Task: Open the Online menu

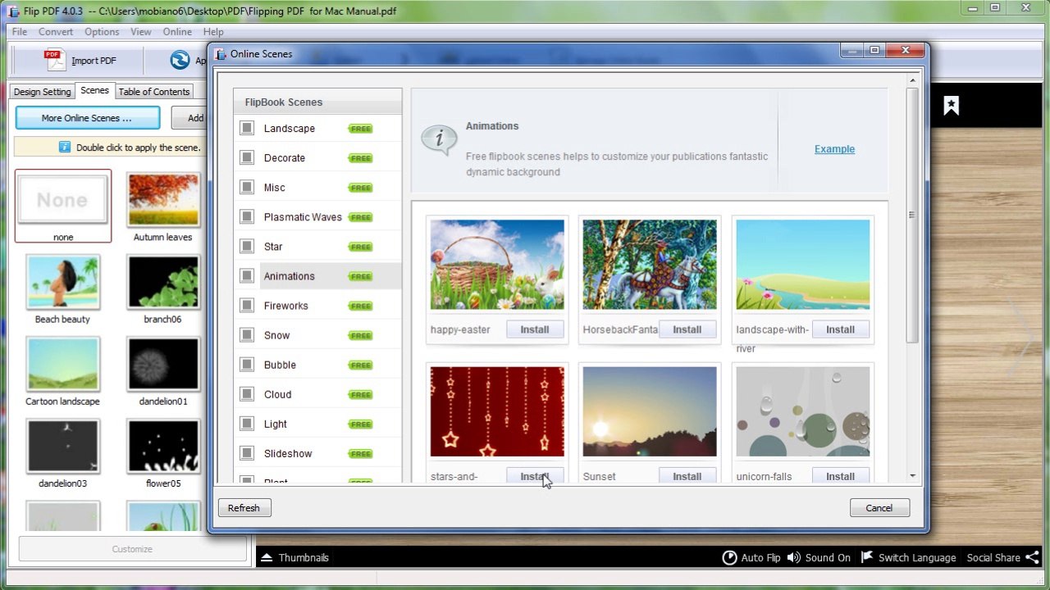Action: pos(177,32)
